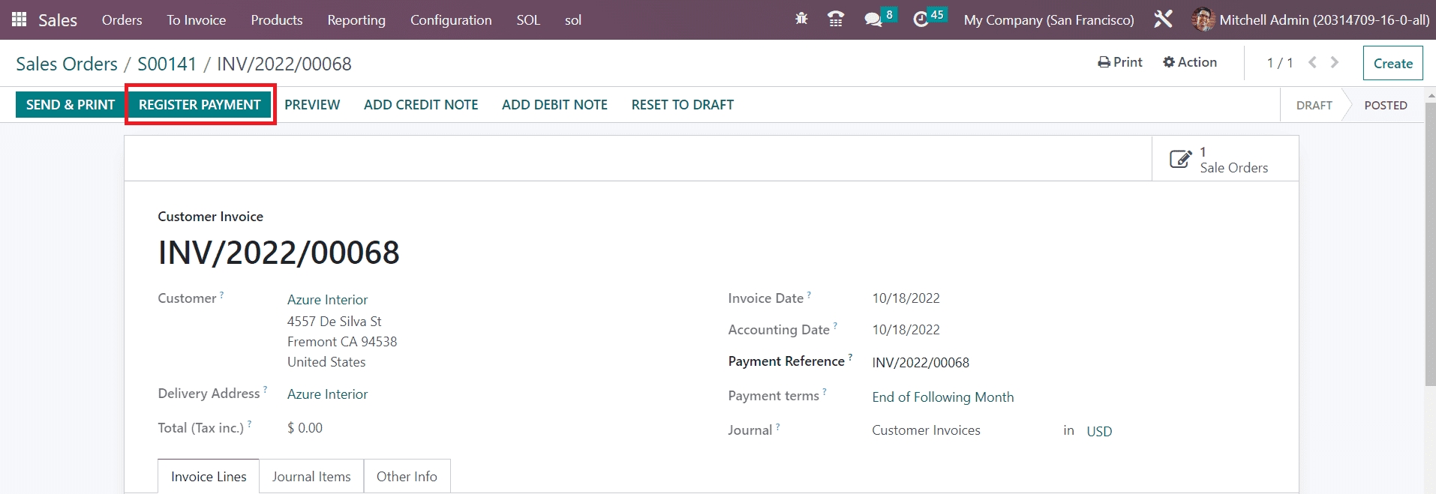The height and width of the screenshot is (494, 1436).
Task: Click Mitchell Admin user avatar
Action: (x=1203, y=19)
